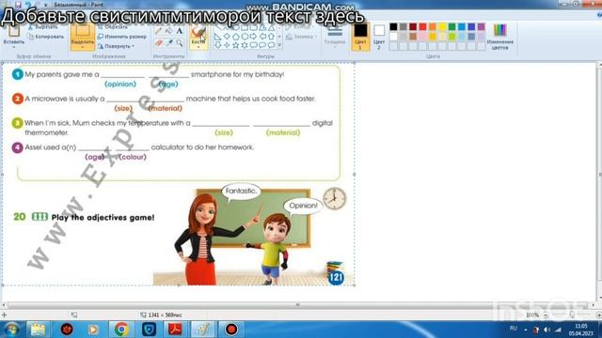This screenshot has width=602, height=338.
Task: Select the five-point star shape
Action: (x=235, y=45)
